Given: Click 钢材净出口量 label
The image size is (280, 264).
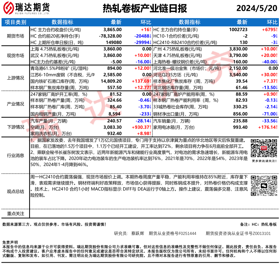Looking at the screenshot, I should (176, 114).
